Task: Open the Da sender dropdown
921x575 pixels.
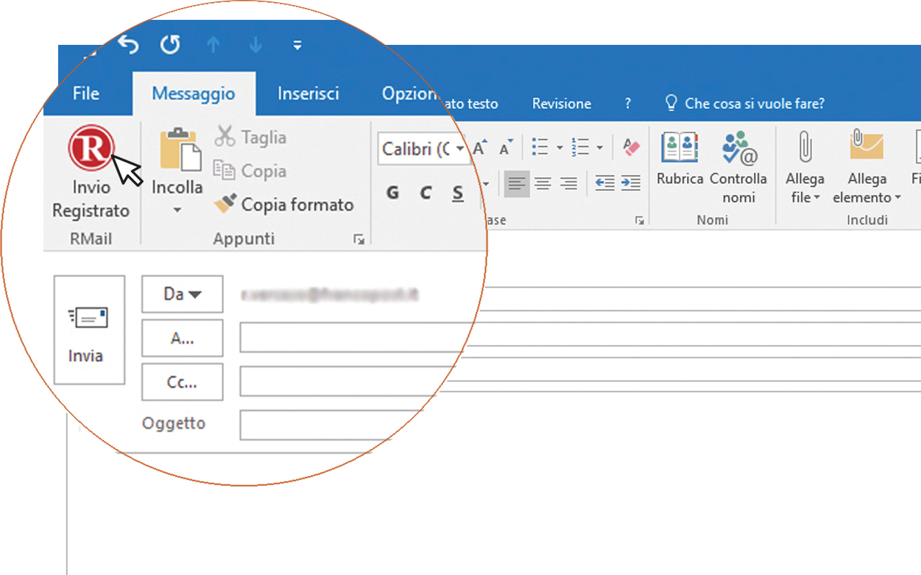Action: coord(182,294)
